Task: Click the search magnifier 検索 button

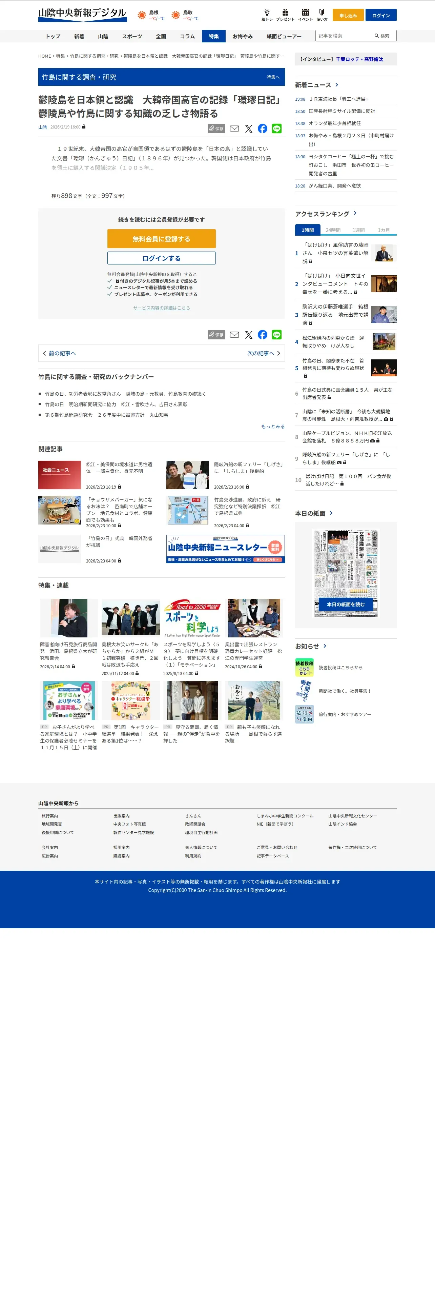Action: point(382,36)
